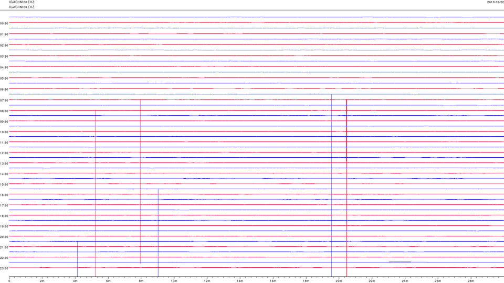Click the 08:30 time label
The width and height of the screenshot is (504, 283).
pyautogui.click(x=4, y=111)
